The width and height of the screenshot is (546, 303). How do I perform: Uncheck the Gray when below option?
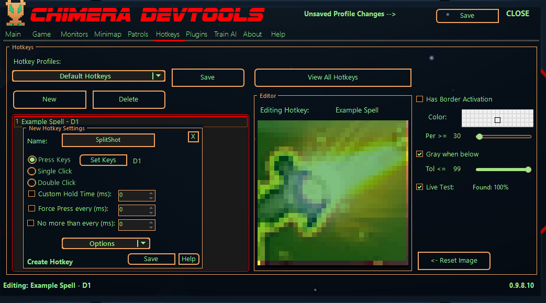point(420,154)
